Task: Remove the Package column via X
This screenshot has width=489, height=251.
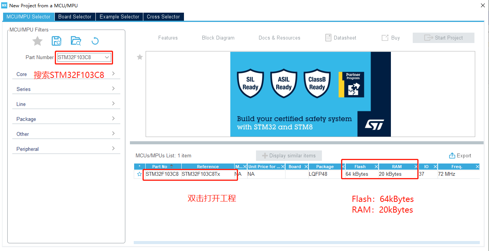Action: pyautogui.click(x=343, y=167)
